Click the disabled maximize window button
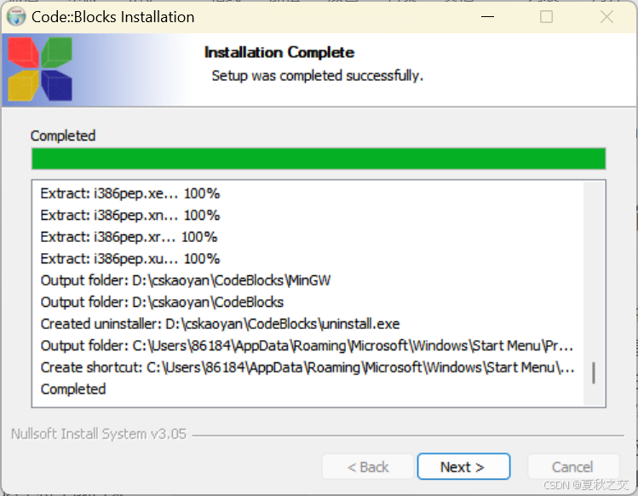 click(546, 17)
